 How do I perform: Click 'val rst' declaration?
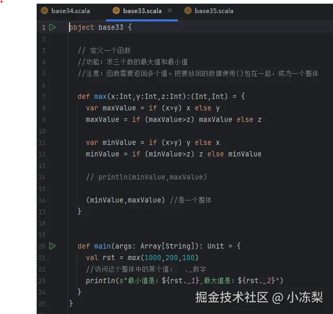coord(100,257)
